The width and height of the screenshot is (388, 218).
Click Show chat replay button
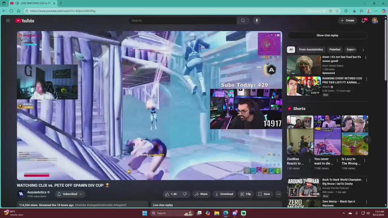pyautogui.click(x=327, y=35)
